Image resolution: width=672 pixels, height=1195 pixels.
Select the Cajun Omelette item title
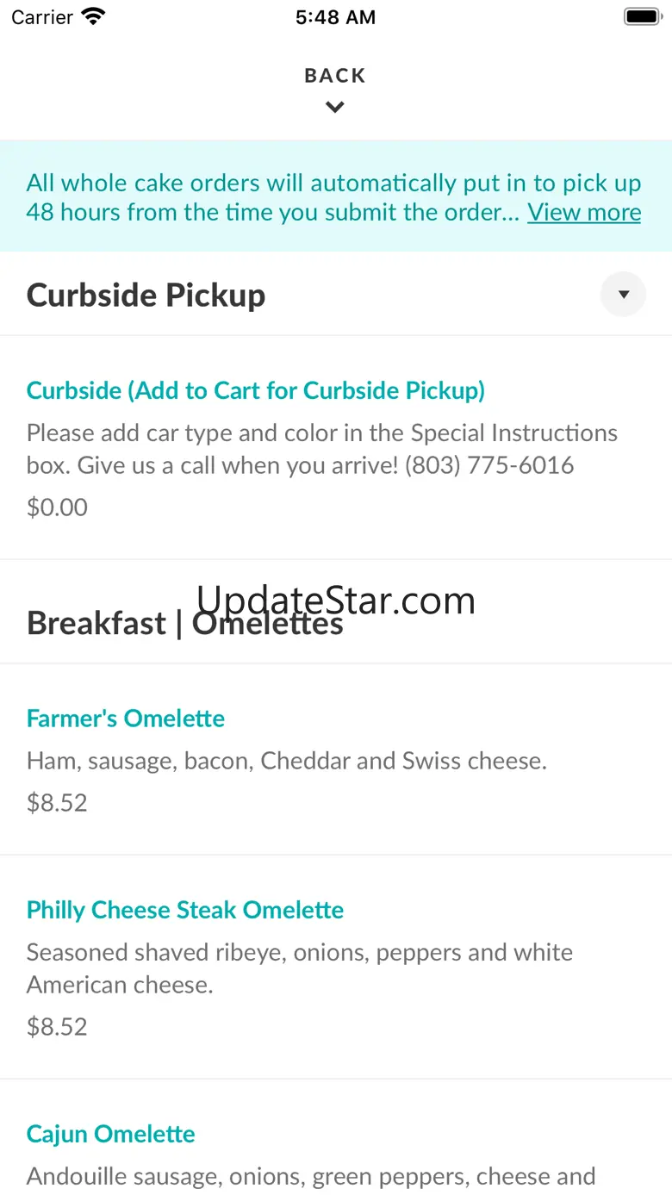coord(111,1134)
